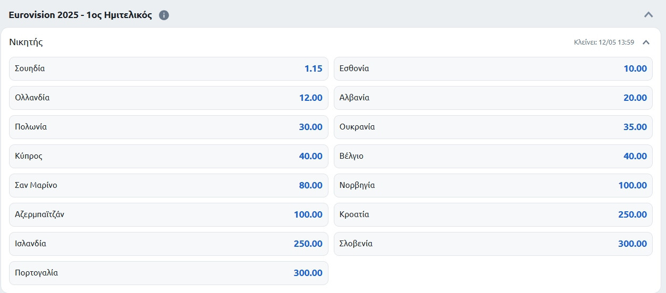The width and height of the screenshot is (666, 293).
Task: Select Σουηδία at odds 1.15
Action: click(x=168, y=68)
